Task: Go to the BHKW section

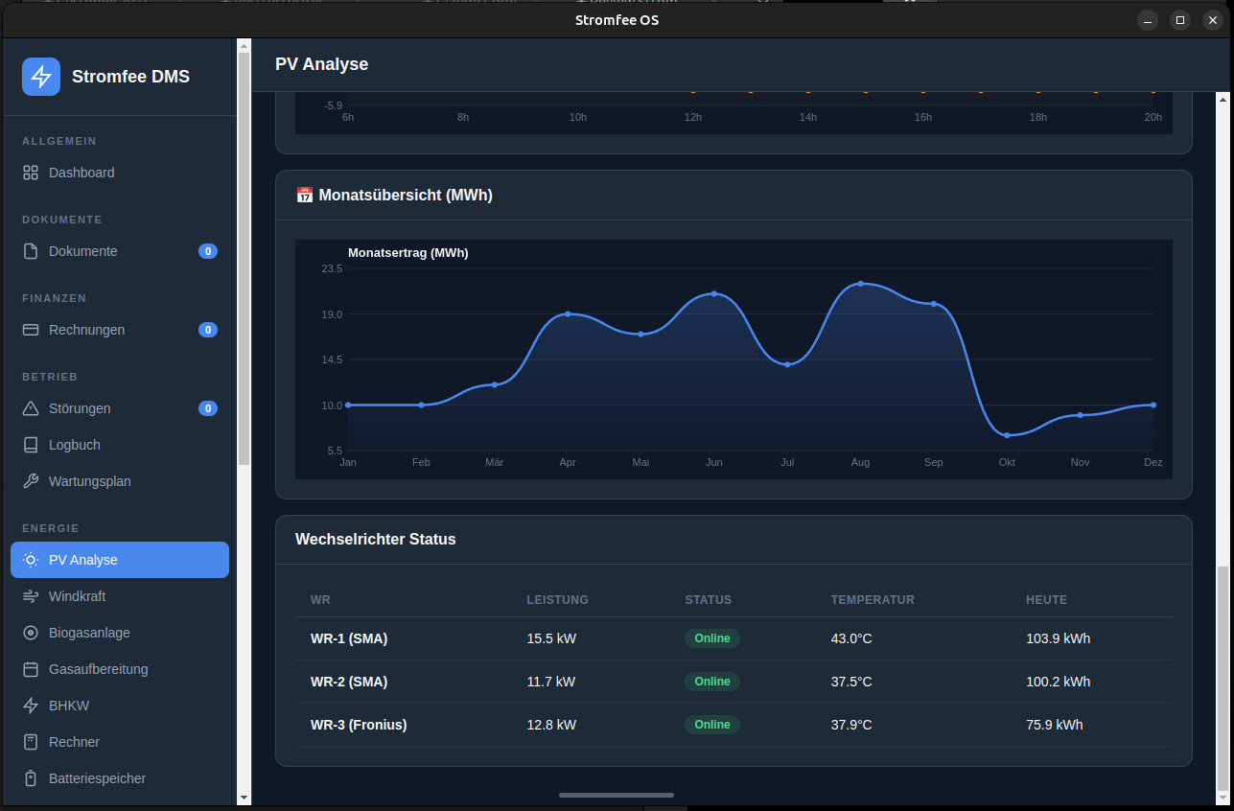Action: click(68, 706)
